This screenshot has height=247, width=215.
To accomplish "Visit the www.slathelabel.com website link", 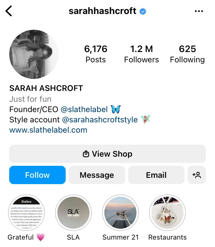I will [48, 130].
